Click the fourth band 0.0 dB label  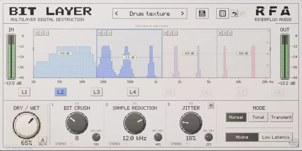click(244, 53)
